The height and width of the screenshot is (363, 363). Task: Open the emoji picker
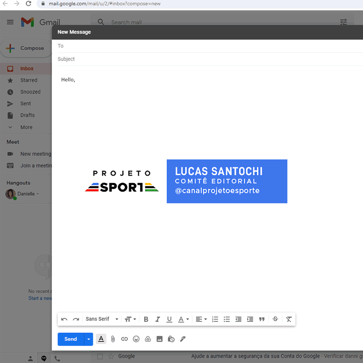click(x=136, y=339)
